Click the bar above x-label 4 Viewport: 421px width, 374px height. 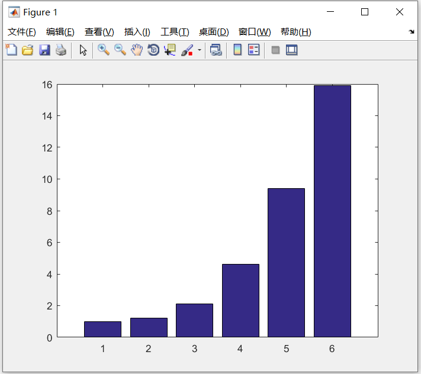pos(240,301)
